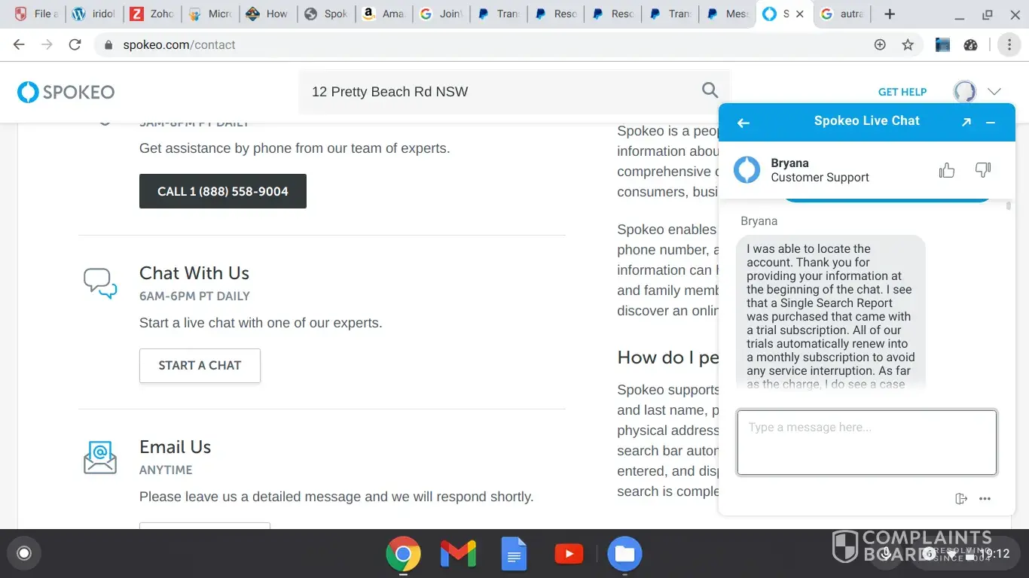
Task: Click the install plus icon in address bar
Action: pos(880,44)
